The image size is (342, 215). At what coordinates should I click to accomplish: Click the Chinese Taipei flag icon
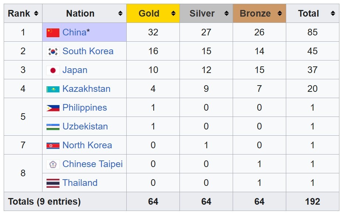click(x=53, y=164)
